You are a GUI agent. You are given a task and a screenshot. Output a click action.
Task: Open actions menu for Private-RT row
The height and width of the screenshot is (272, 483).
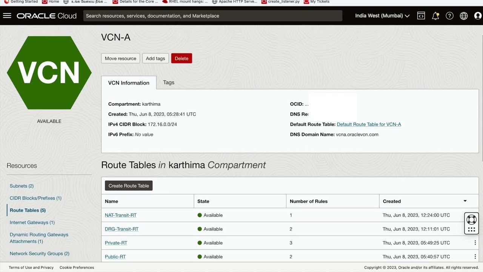(475, 243)
